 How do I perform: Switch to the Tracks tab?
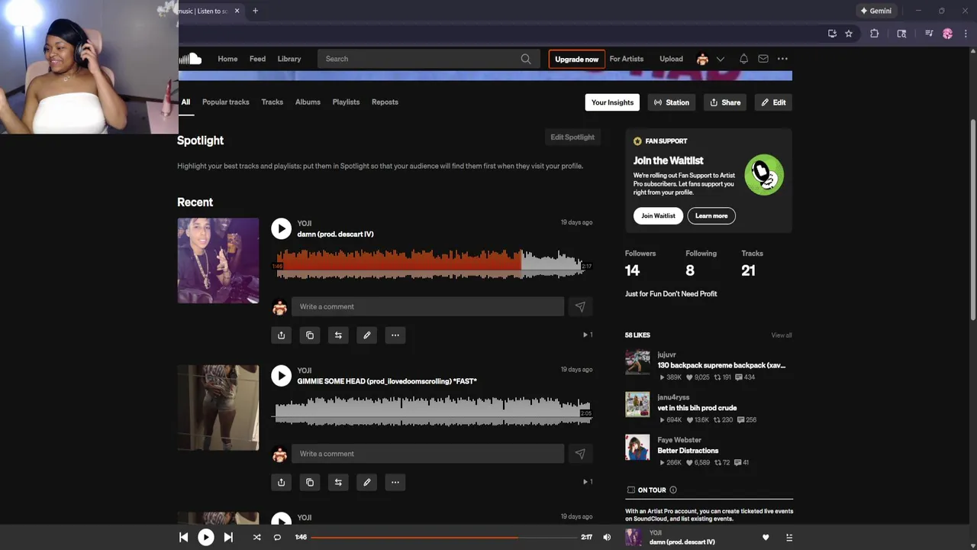272,102
